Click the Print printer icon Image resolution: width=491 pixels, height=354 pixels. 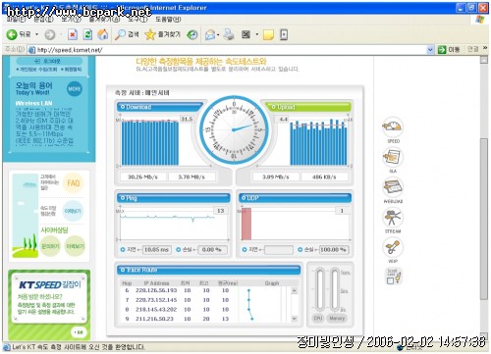coord(229,34)
